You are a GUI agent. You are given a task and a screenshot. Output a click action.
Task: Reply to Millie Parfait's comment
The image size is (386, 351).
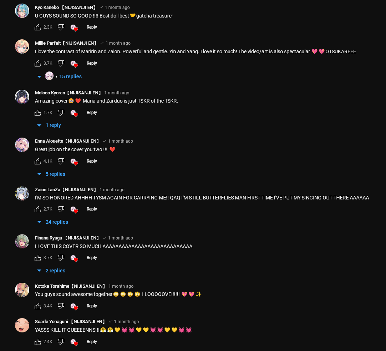(92, 63)
